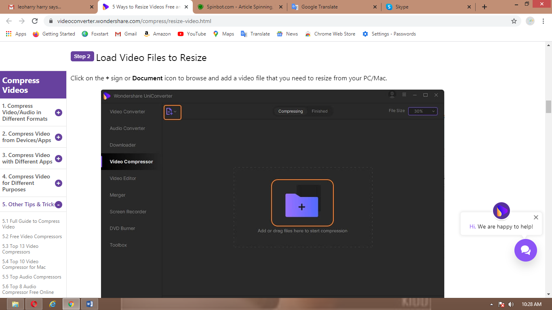Expand 'Compress Video/Audio in Different Formats' section

coord(59,113)
